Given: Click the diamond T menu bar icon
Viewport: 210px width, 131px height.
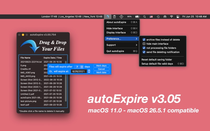Looking at the screenshot, I should (x=121, y=17).
